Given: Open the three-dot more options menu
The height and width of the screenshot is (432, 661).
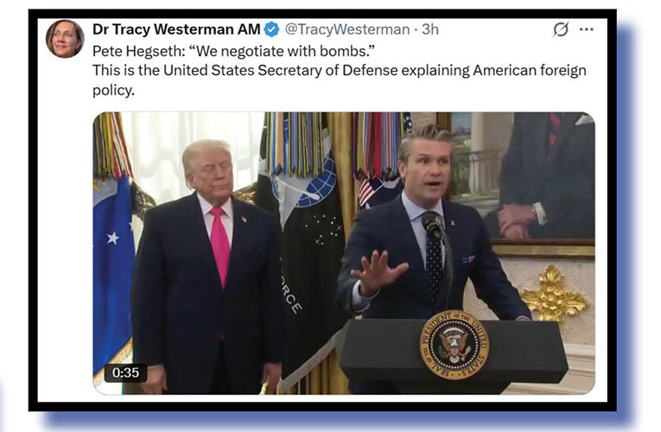Looking at the screenshot, I should click(587, 29).
